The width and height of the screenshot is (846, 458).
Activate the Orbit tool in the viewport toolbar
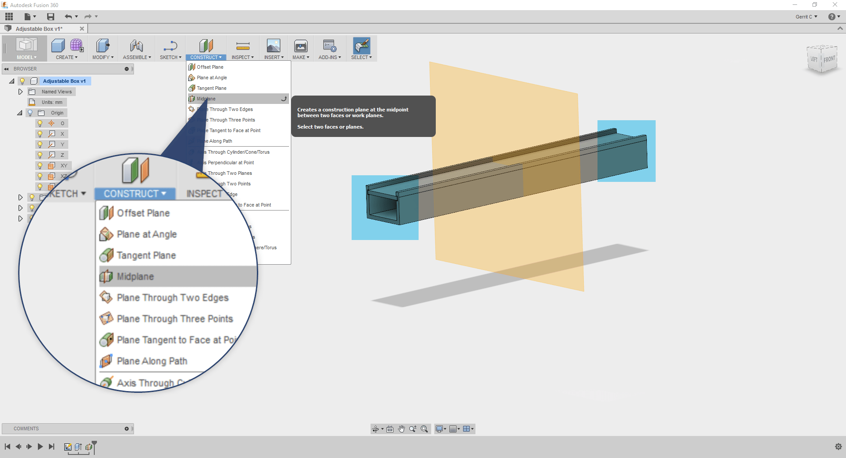(x=376, y=429)
